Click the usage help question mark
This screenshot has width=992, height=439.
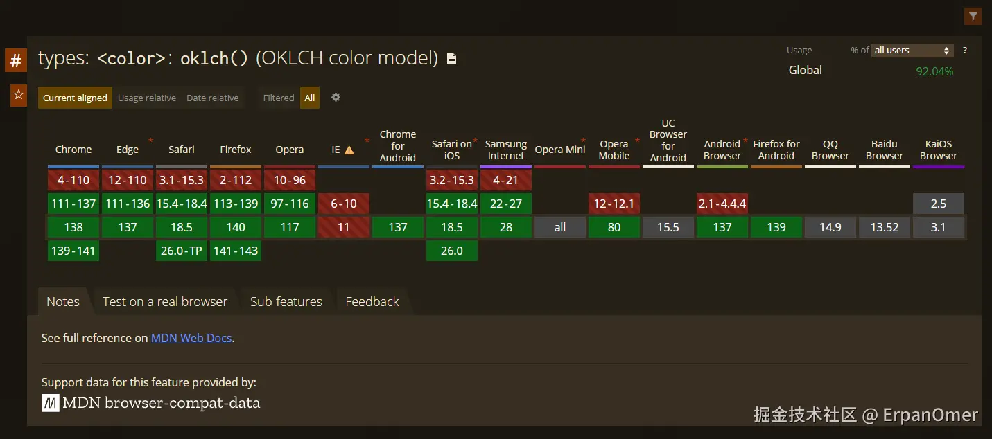click(964, 51)
